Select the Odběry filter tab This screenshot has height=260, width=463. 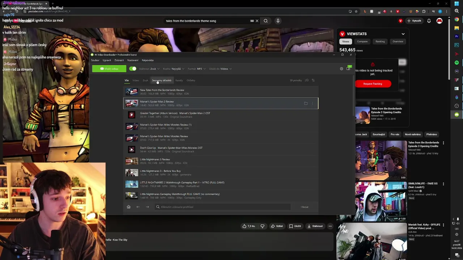pyautogui.click(x=191, y=80)
